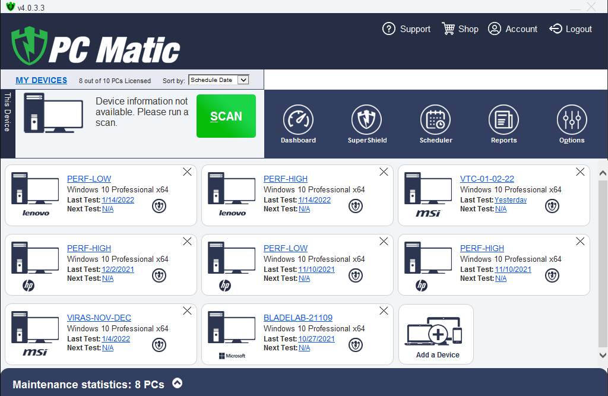
Task: Open the Options sliders icon
Action: point(572,120)
